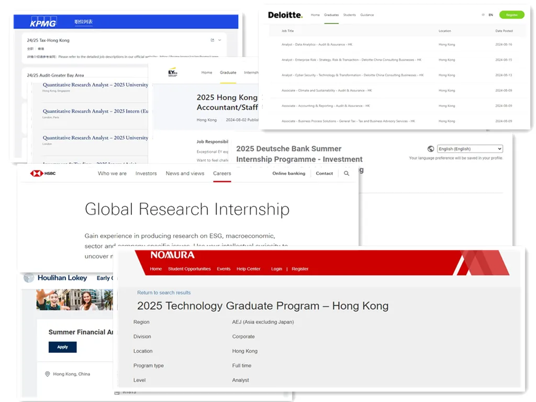
Task: Click Return to search results link
Action: pos(164,293)
